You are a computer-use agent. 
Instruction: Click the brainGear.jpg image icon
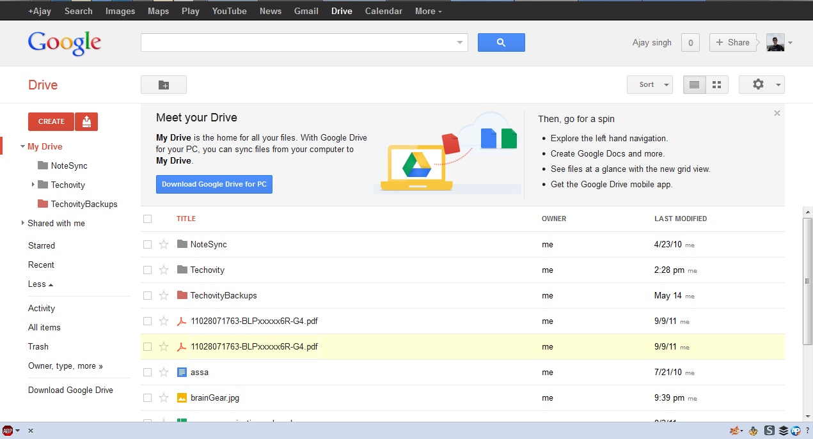[182, 397]
